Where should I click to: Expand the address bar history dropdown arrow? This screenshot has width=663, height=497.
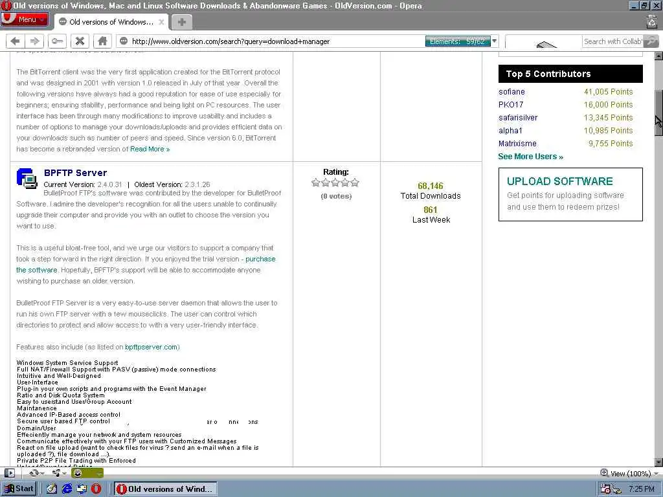[494, 41]
